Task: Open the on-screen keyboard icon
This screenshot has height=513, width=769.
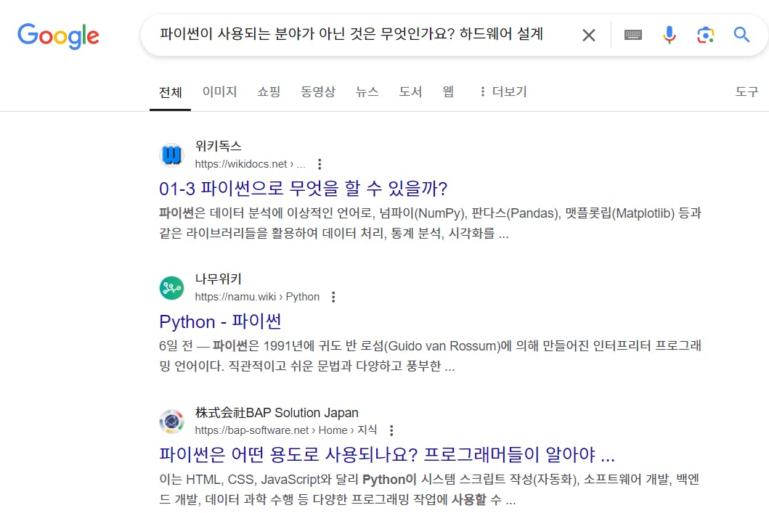Action: [x=632, y=35]
